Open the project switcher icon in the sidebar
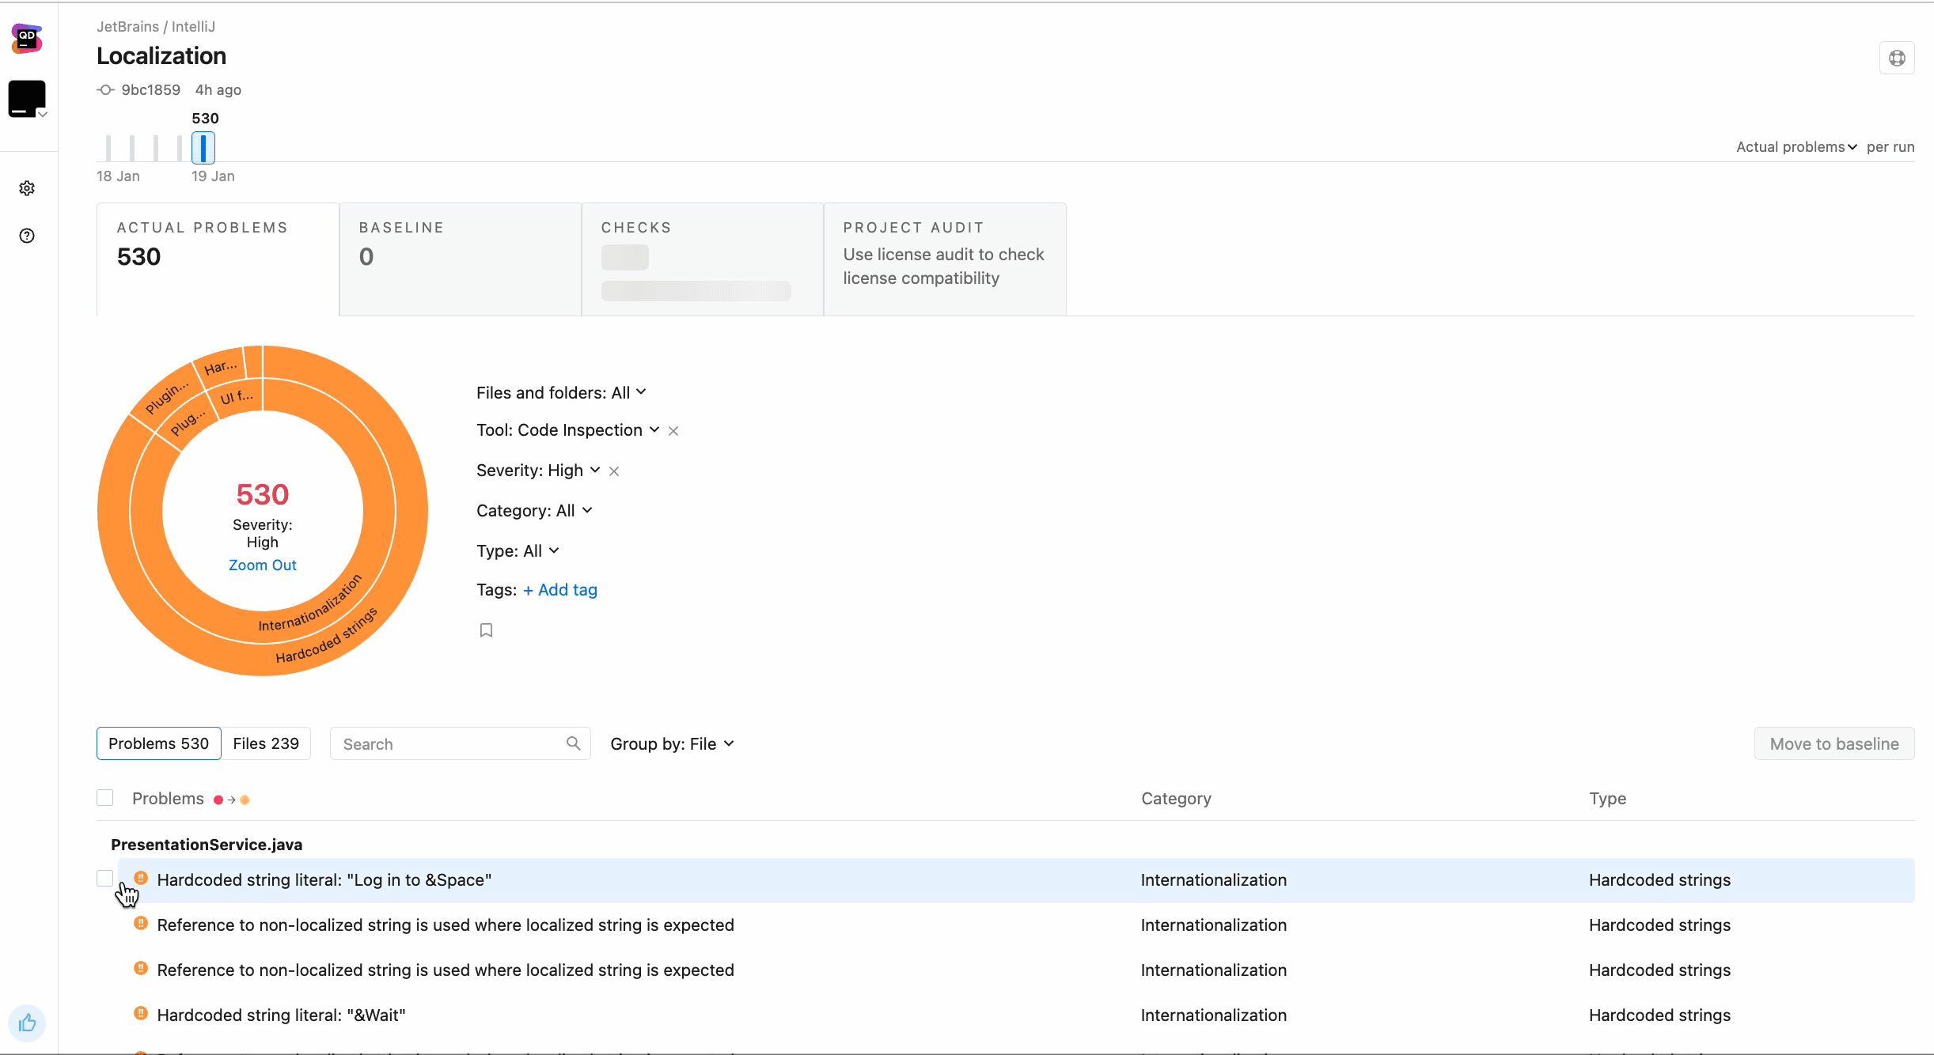The image size is (1934, 1055). click(x=27, y=99)
